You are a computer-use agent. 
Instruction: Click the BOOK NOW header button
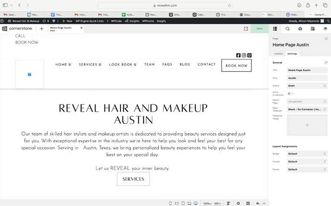tap(236, 66)
